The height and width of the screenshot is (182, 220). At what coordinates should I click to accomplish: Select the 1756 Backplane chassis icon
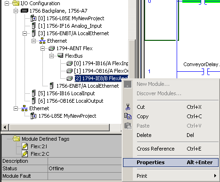point(24,11)
